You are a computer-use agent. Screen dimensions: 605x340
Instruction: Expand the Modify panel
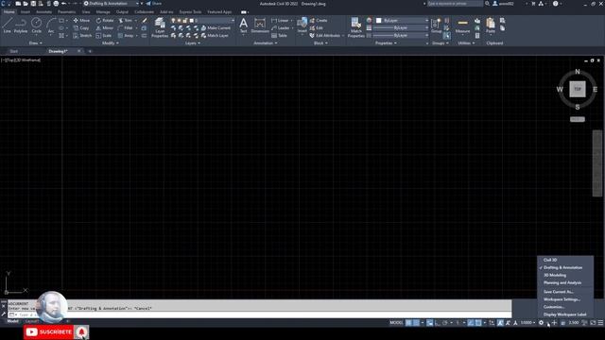tap(111, 43)
